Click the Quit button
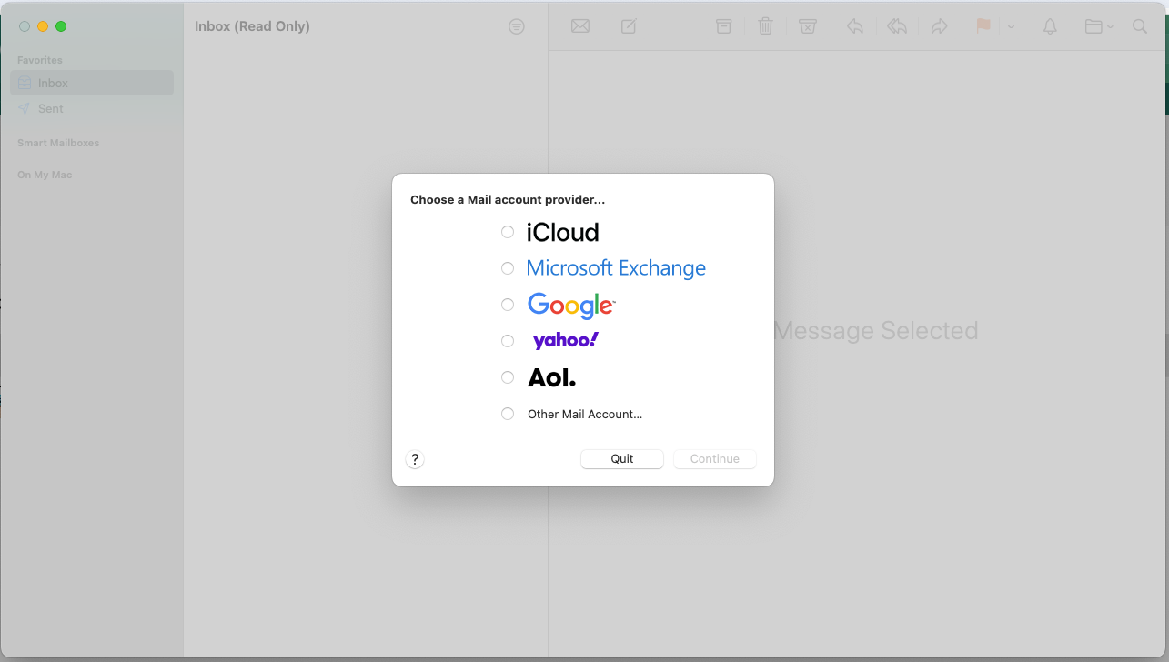Image resolution: width=1169 pixels, height=662 pixels. [622, 459]
